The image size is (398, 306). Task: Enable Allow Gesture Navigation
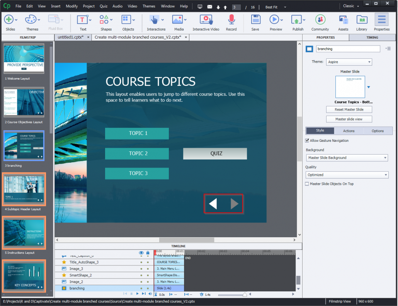tap(307, 140)
